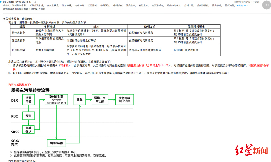Click the 支付尾款 box in the flow diagram
The width and height of the screenshot is (271, 162).
(124, 99)
